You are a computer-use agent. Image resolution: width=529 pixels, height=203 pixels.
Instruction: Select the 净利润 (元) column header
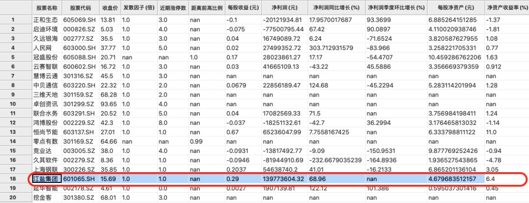click(x=285, y=7)
